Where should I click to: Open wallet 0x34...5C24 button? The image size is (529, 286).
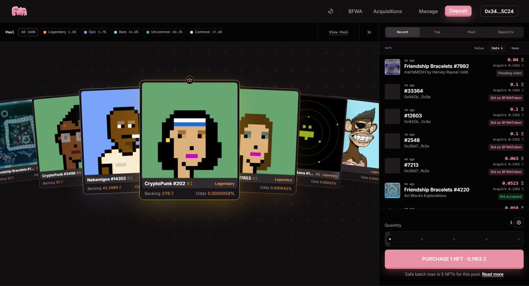[499, 11]
